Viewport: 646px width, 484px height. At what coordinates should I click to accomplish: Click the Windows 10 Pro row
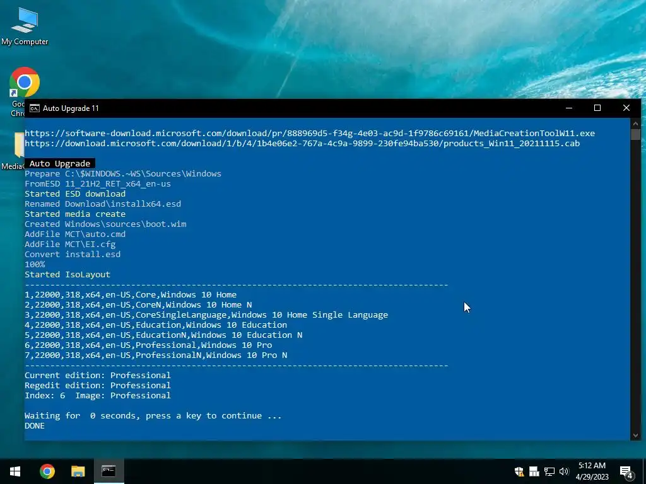[x=148, y=345]
